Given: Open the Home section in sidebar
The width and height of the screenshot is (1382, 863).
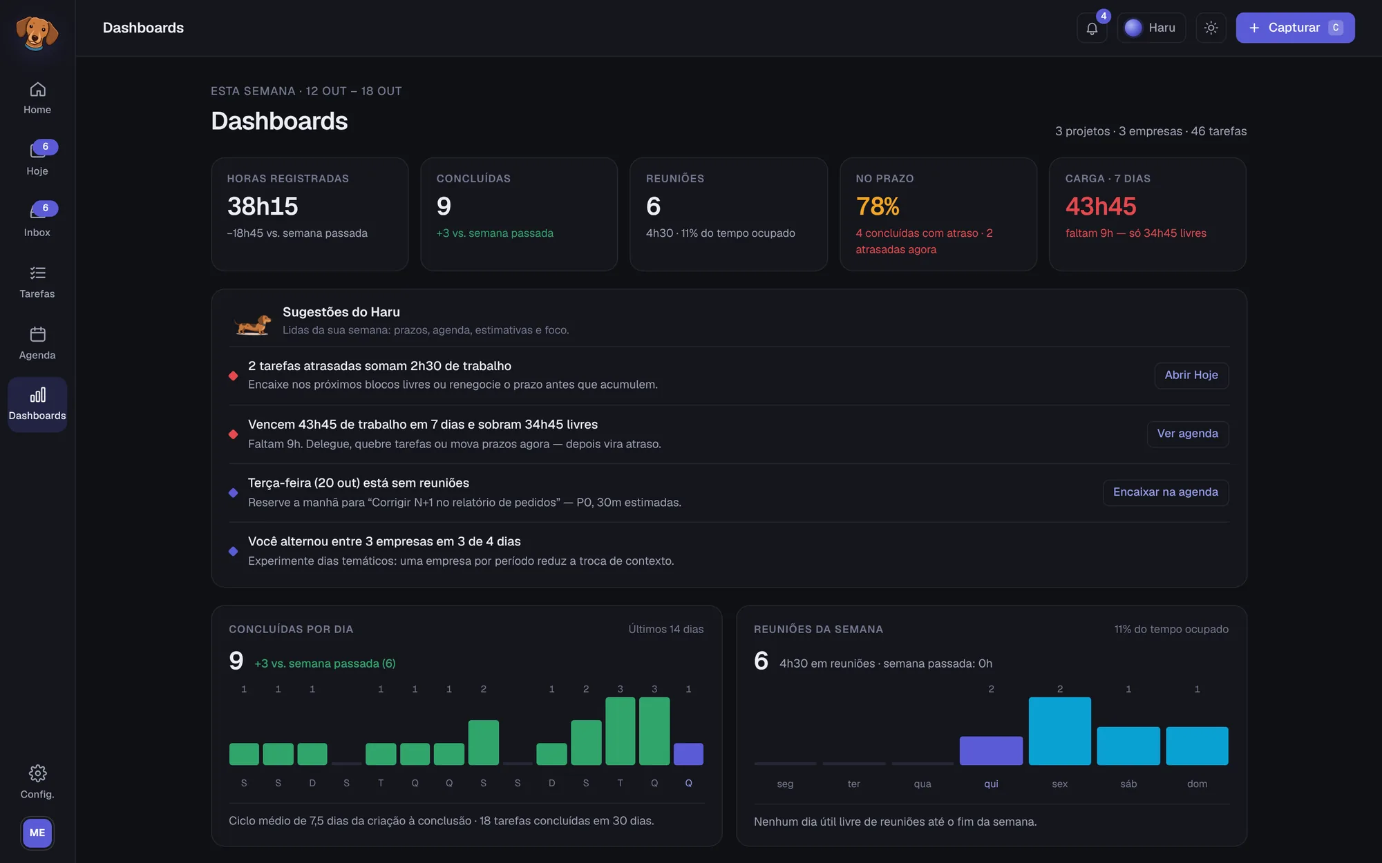Looking at the screenshot, I should [37, 98].
